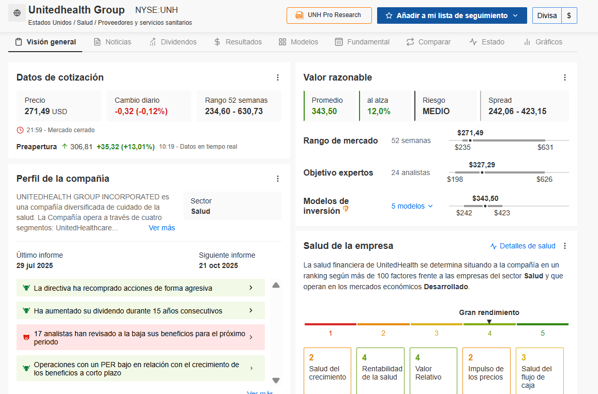Expand the watchlist button dropdown chevron

515,15
